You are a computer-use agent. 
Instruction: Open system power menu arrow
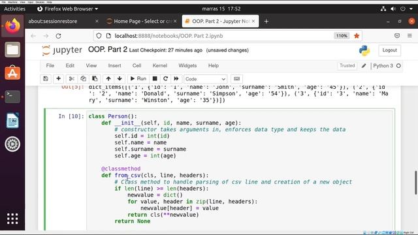point(411,8)
